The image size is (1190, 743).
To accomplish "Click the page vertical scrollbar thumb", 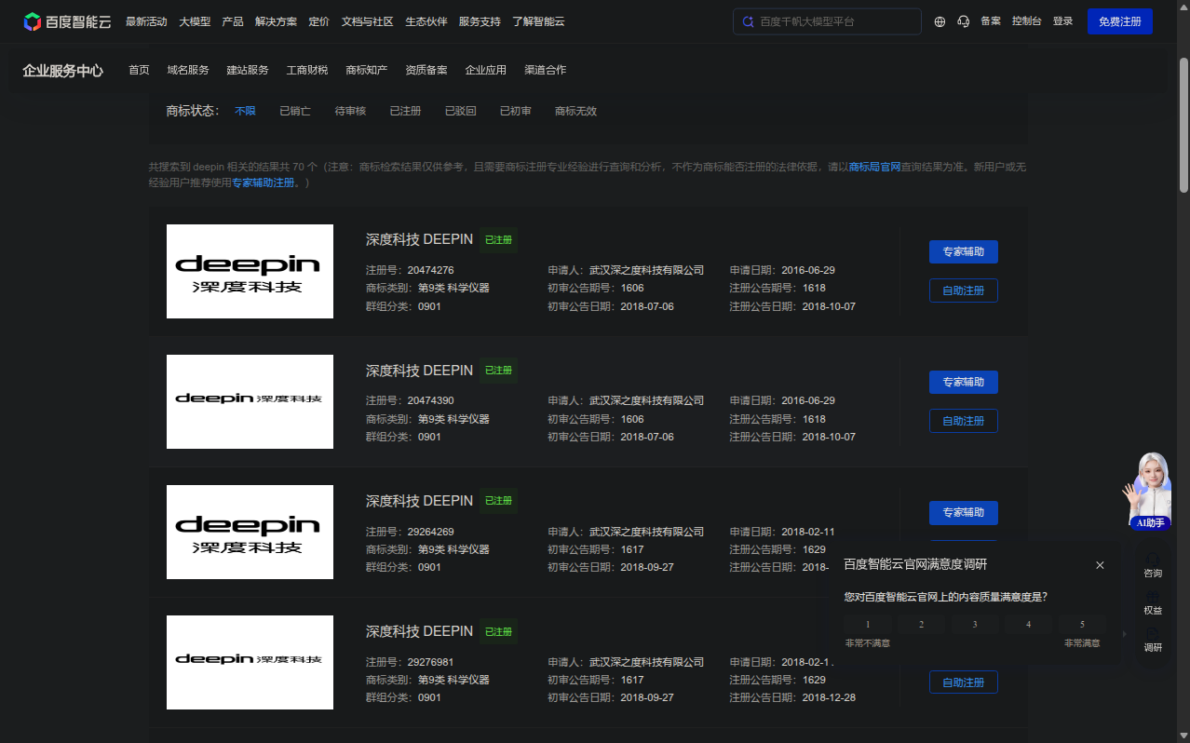I will click(x=1183, y=124).
